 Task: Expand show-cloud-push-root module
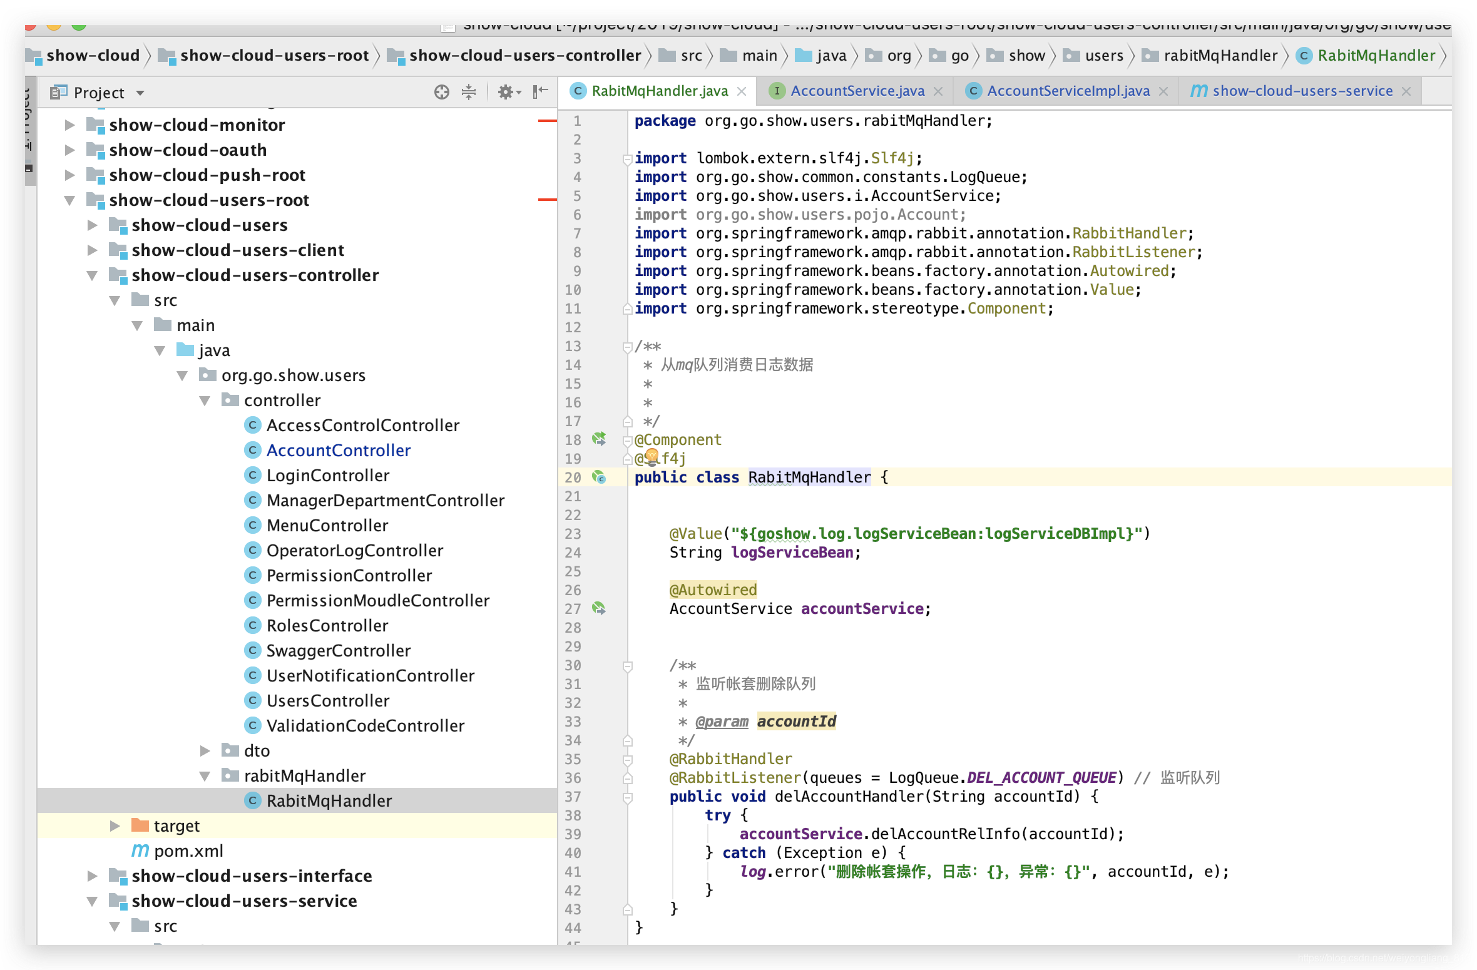coord(70,175)
